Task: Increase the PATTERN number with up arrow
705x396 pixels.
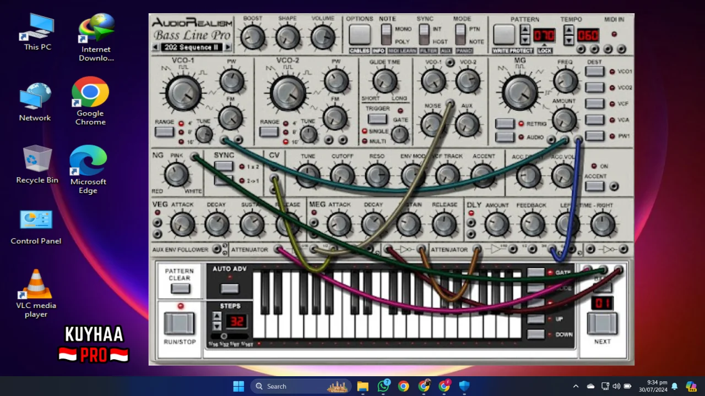Action: [x=525, y=30]
